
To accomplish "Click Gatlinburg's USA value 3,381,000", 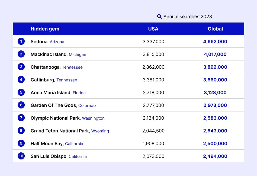I will click(153, 80).
